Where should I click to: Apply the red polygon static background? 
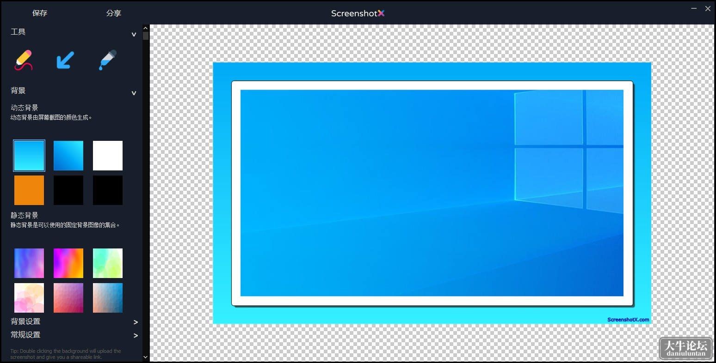(68, 298)
